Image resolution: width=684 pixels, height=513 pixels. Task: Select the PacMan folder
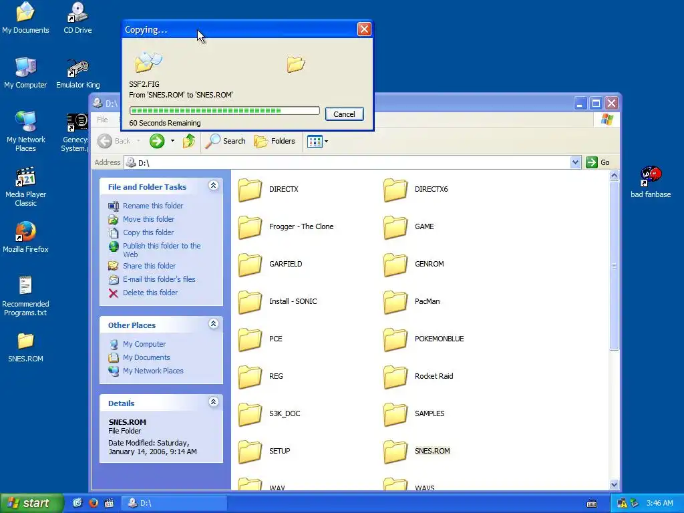click(x=411, y=302)
